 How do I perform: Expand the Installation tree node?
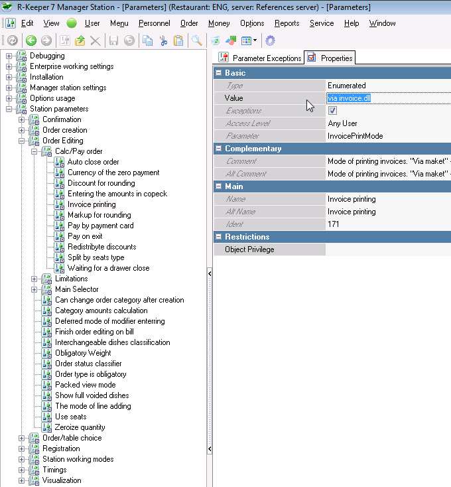click(9, 77)
